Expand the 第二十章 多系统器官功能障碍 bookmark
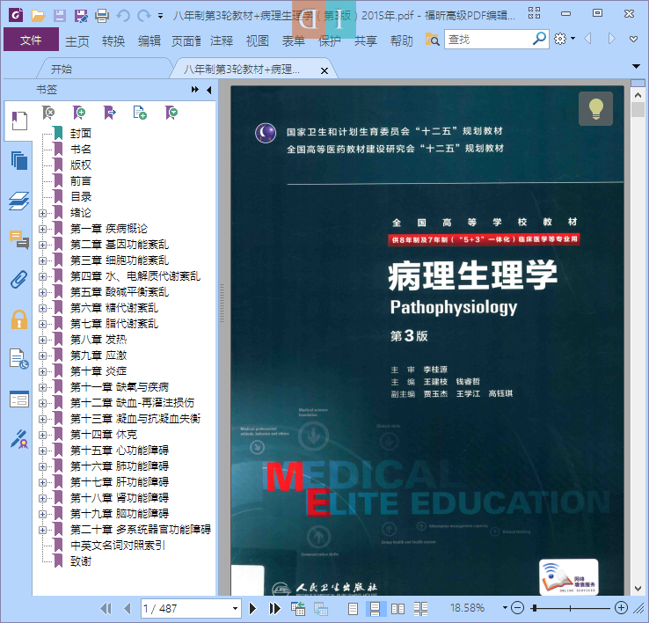Viewport: 649px width, 623px height. click(x=42, y=530)
